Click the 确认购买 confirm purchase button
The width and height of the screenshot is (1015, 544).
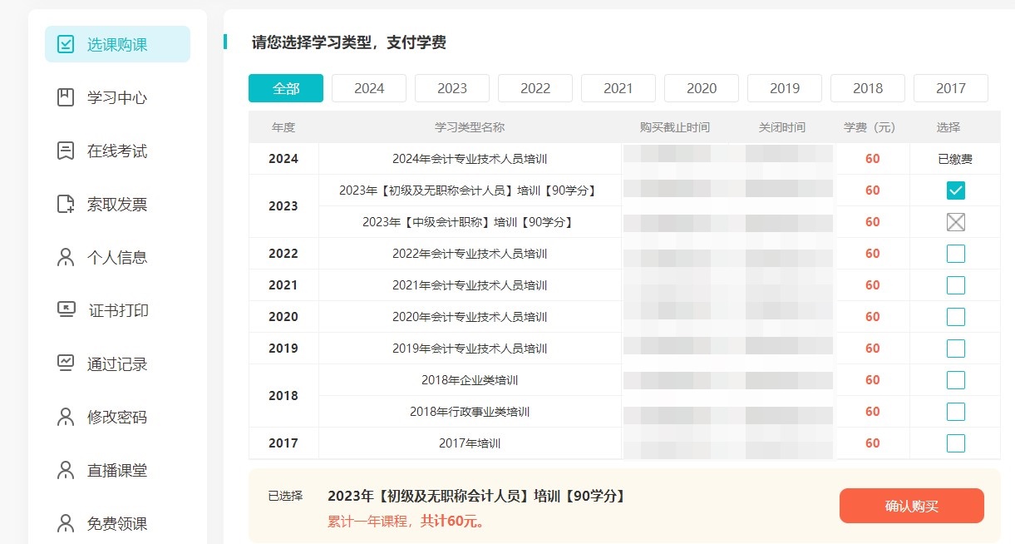click(x=911, y=505)
